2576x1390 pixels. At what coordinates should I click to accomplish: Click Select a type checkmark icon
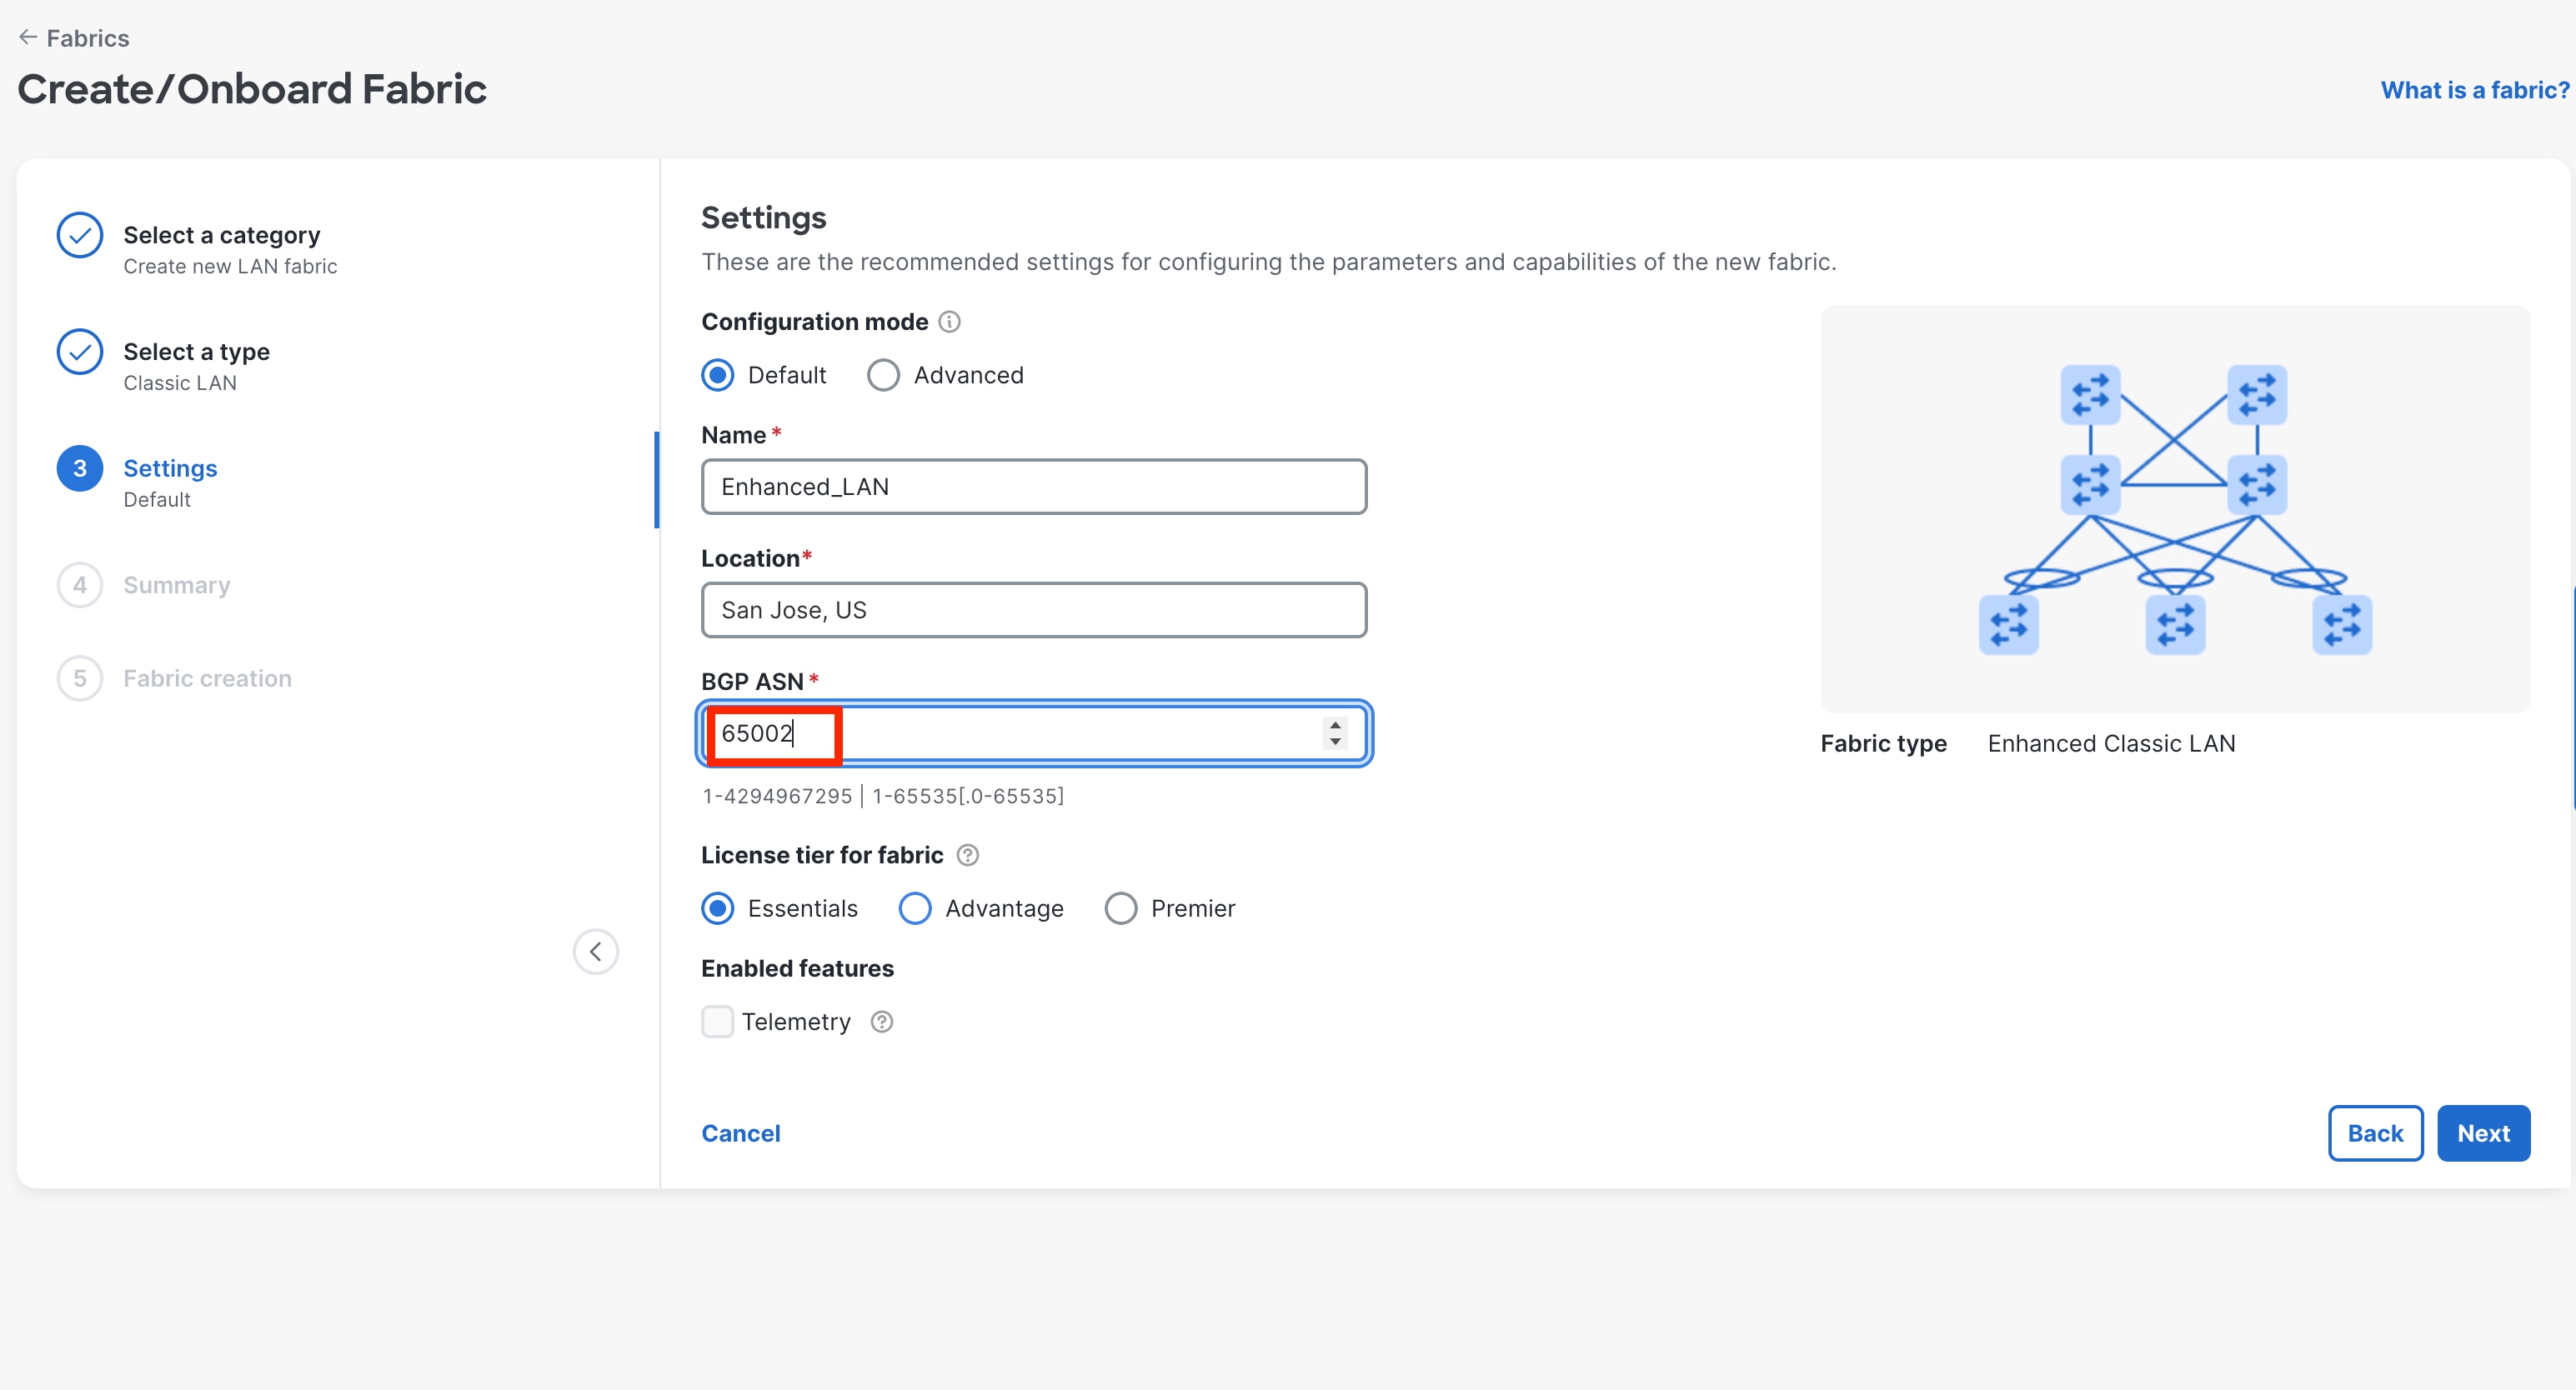click(80, 352)
